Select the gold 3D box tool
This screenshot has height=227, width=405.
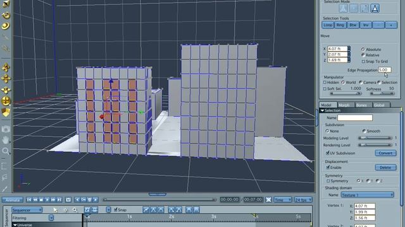pyautogui.click(x=6, y=112)
